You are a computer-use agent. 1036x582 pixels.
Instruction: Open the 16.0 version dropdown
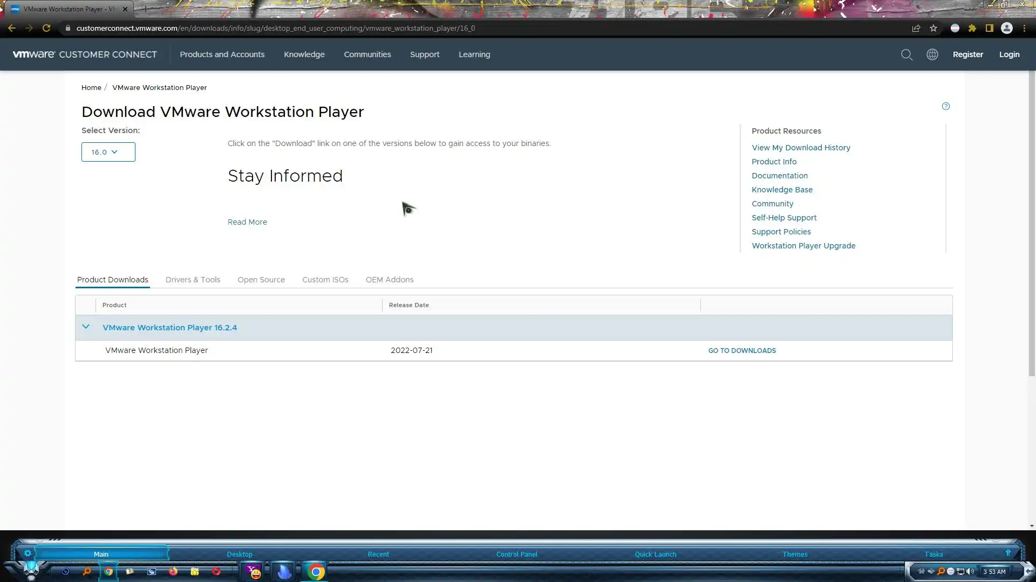[108, 152]
